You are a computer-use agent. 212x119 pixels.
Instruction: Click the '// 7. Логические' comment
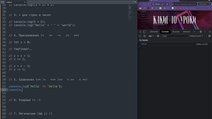coord(30,114)
